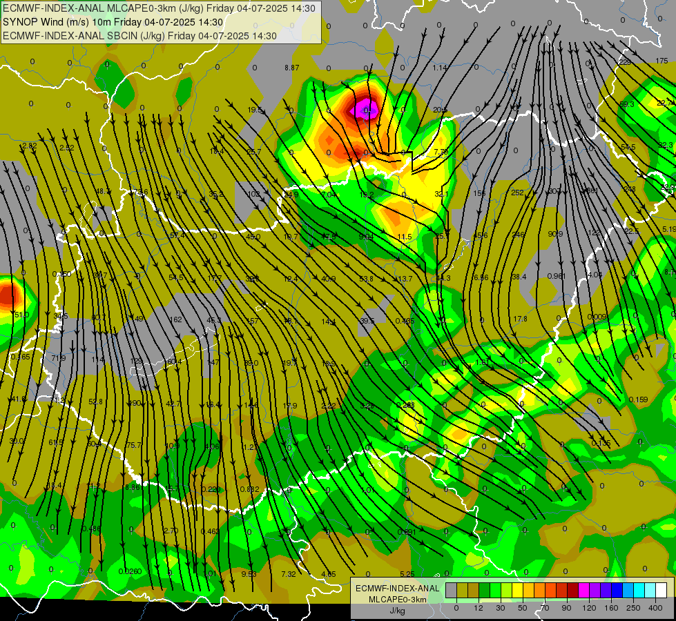This screenshot has height=621, width=676.
Task: Click the map value '2.70'
Action: [171, 531]
